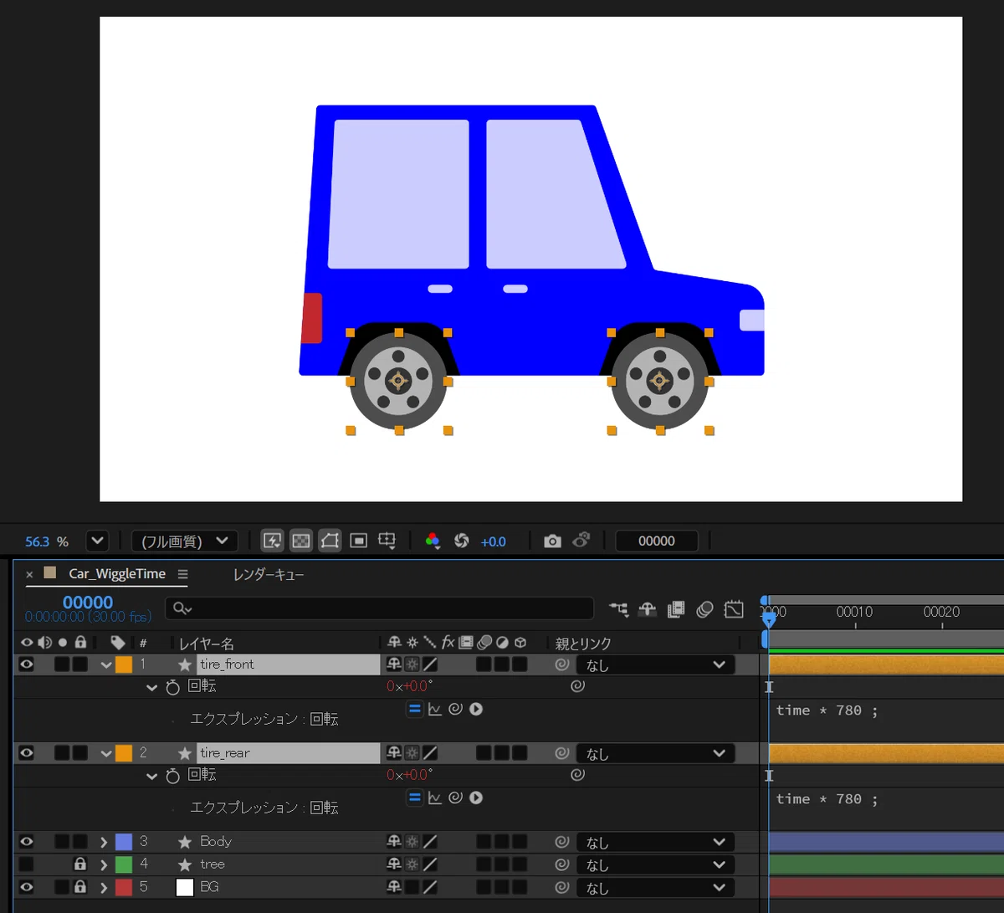Toggle the tire_rear expression enable equals button
The width and height of the screenshot is (1004, 913).
pyautogui.click(x=415, y=798)
